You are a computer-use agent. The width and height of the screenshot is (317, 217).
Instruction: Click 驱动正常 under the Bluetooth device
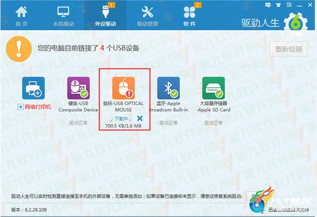(x=168, y=123)
